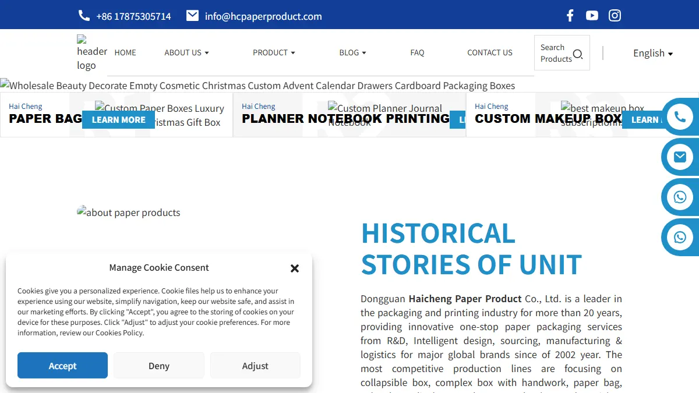Open the Custom Makeup Box heading
Image resolution: width=699 pixels, height=393 pixels.
[548, 119]
